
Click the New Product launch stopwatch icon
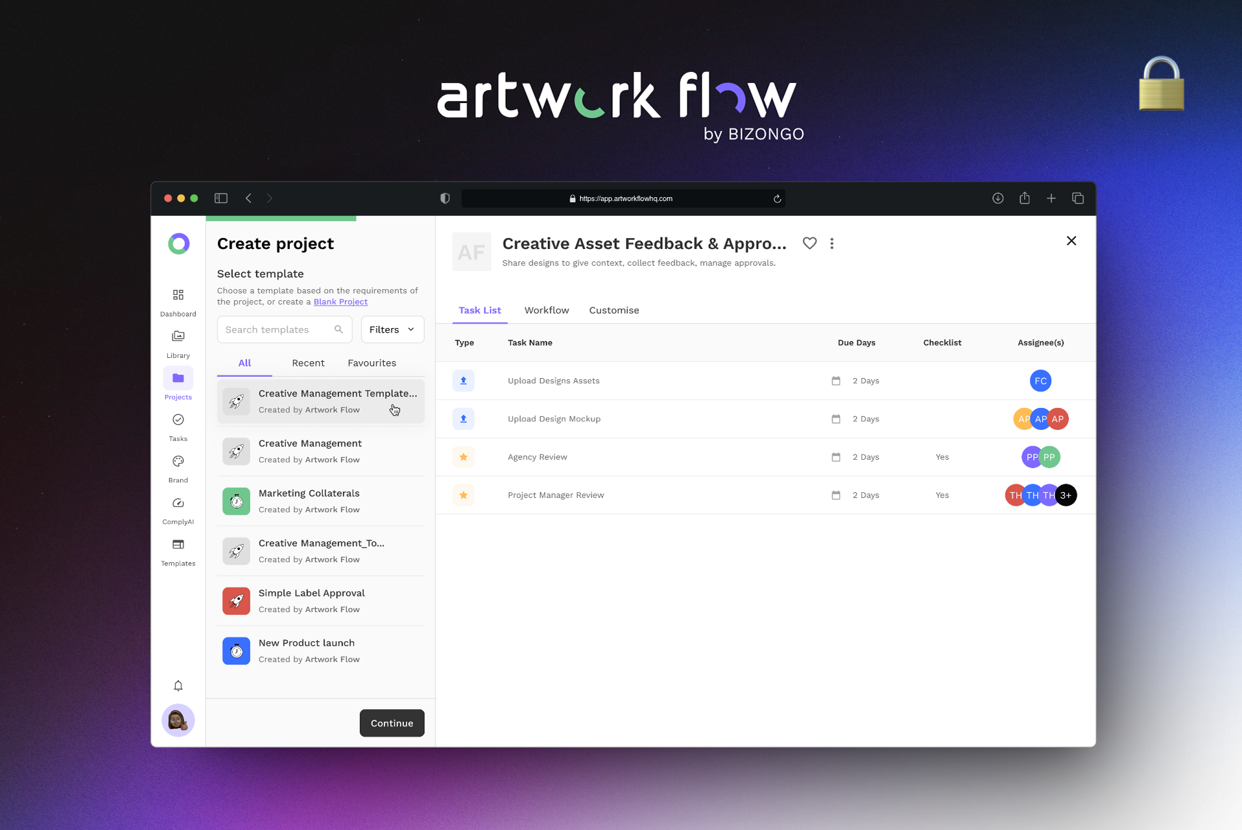click(236, 651)
